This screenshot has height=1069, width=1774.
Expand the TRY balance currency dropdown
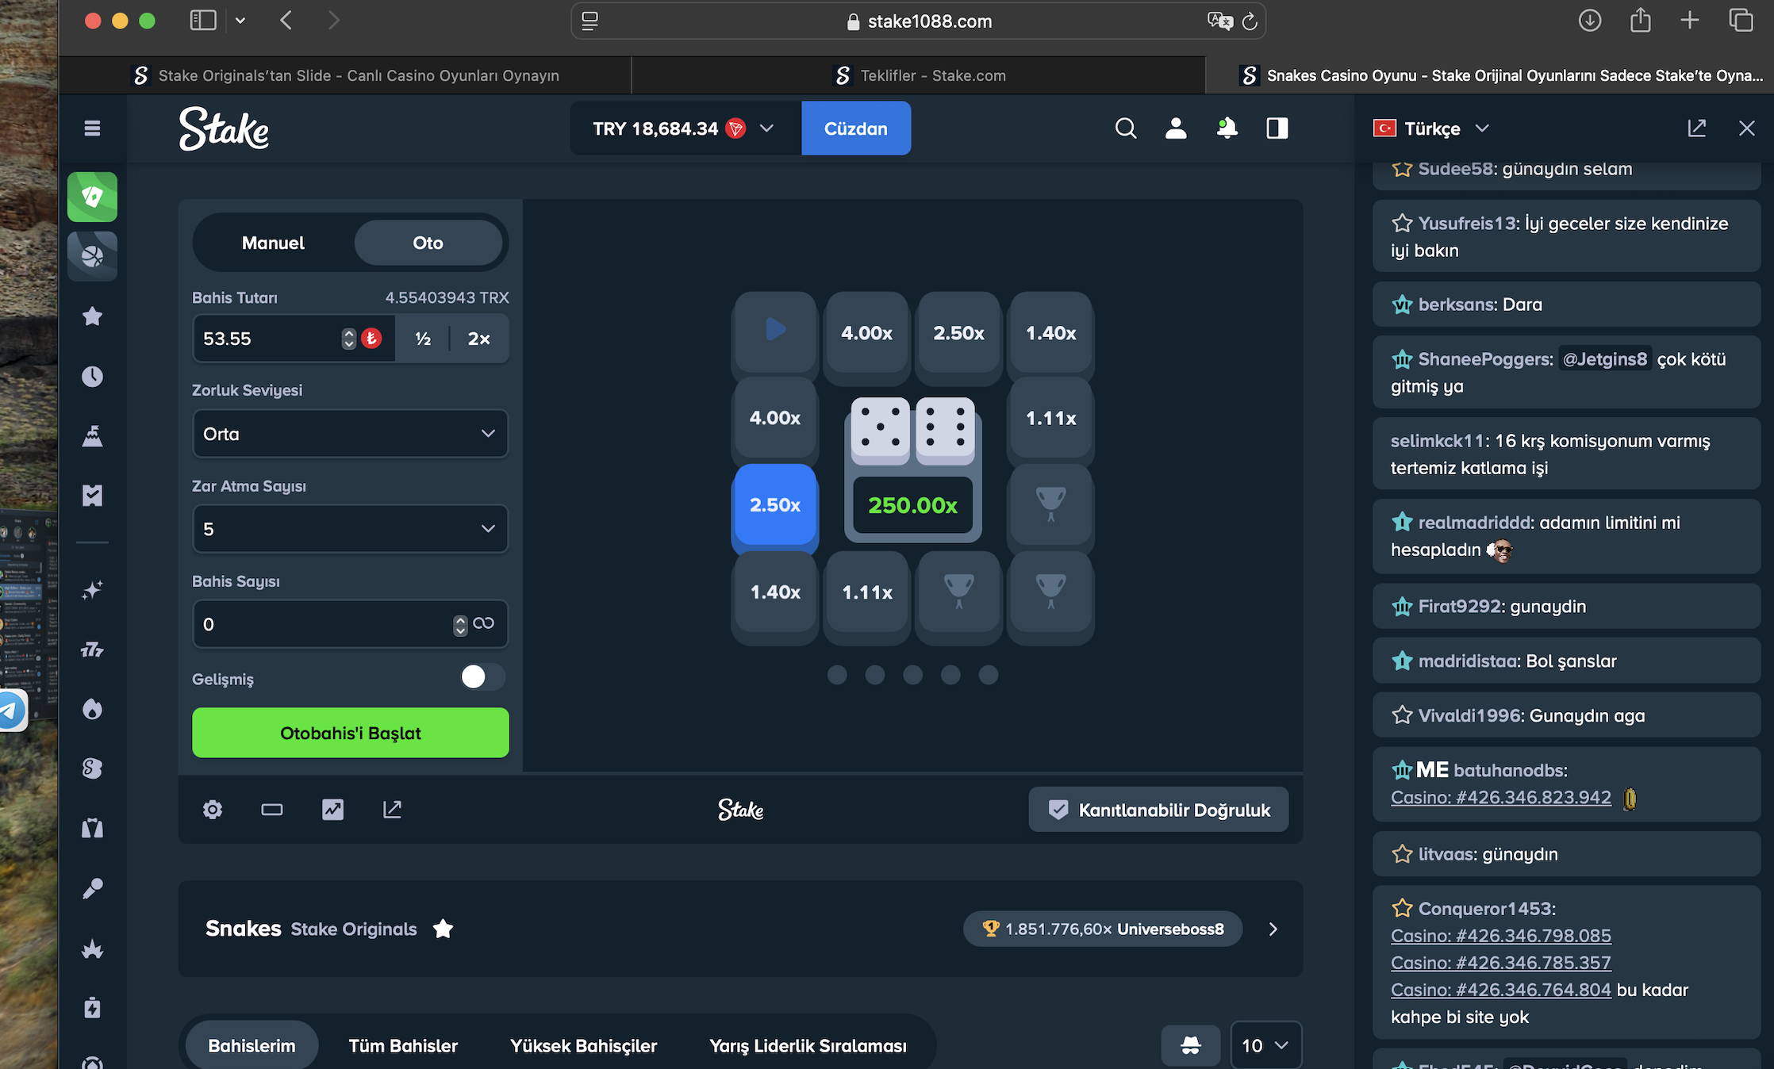[x=766, y=128]
